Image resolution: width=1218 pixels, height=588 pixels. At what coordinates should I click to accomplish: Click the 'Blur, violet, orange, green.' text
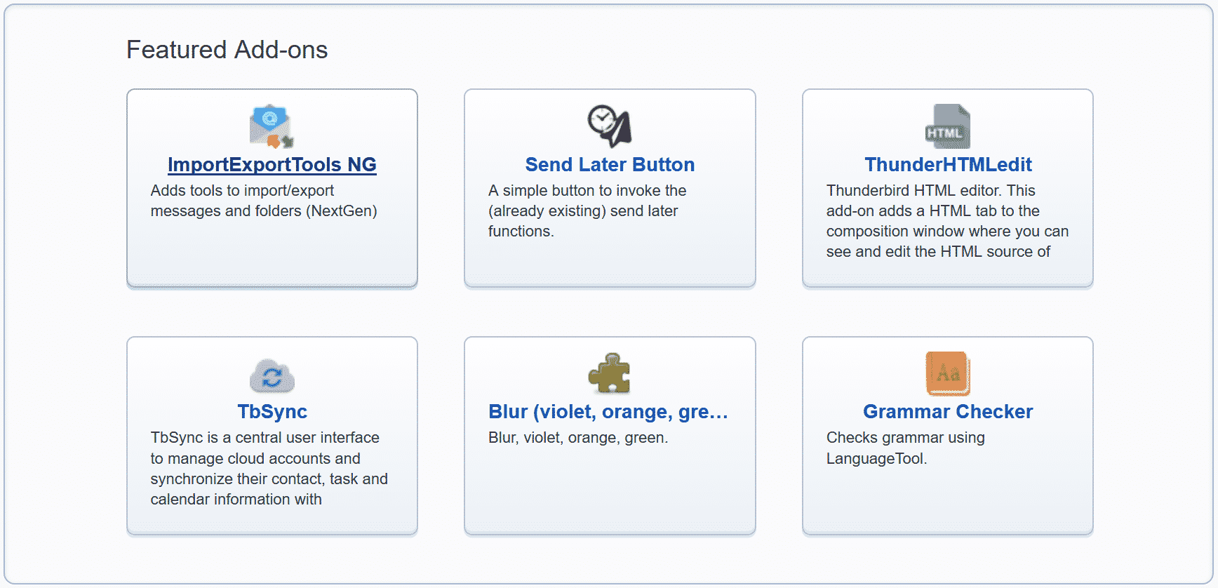point(578,438)
